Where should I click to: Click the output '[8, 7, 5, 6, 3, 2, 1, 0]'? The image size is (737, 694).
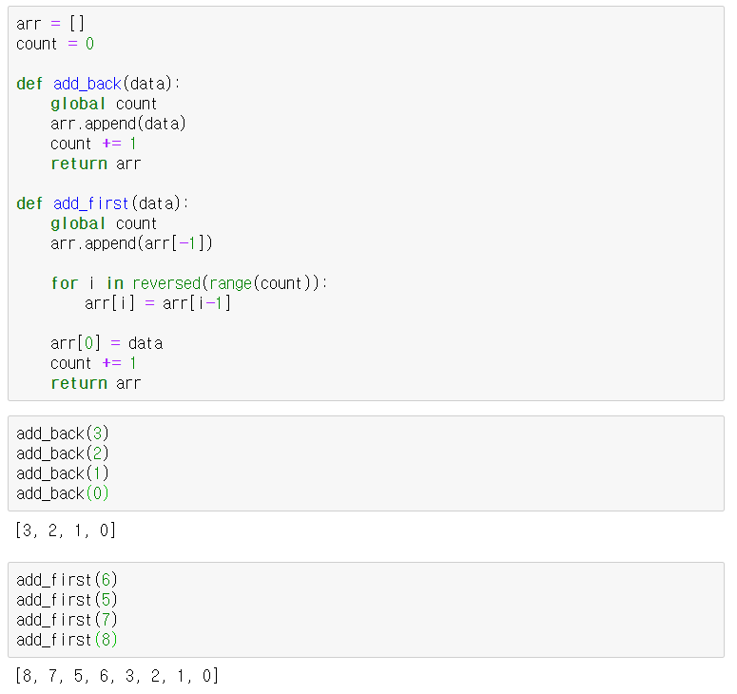pos(117,676)
